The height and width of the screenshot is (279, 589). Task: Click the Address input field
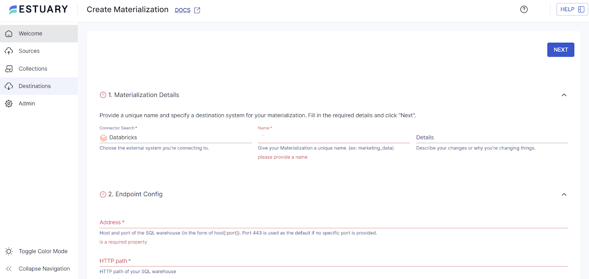(x=334, y=222)
